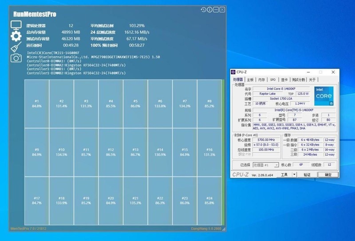Open the 测试分数 tab in CPU-Z

click(298, 80)
